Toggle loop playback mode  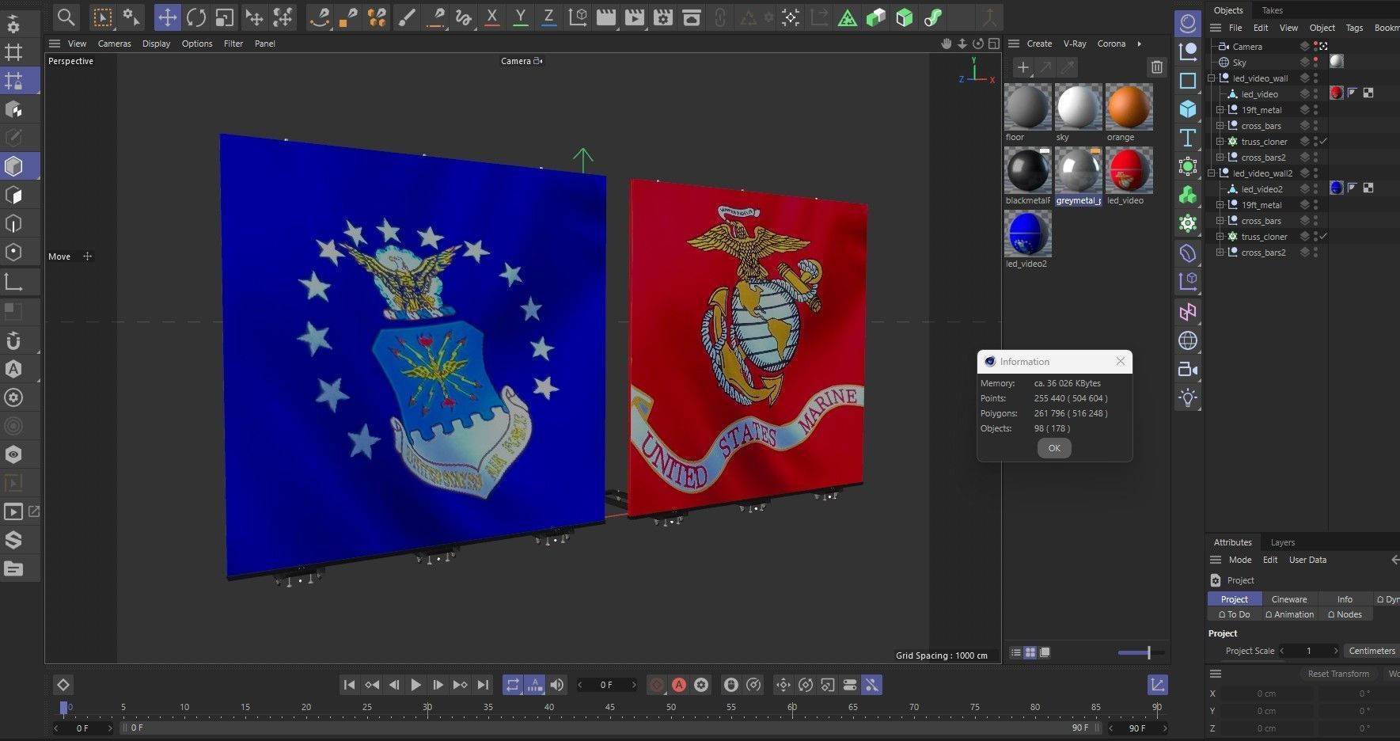pyautogui.click(x=513, y=685)
